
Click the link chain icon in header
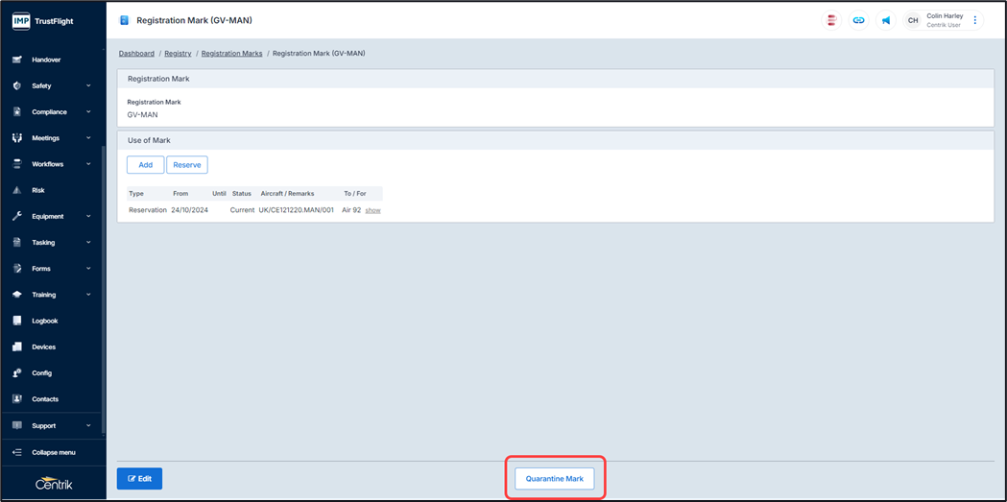[858, 20]
